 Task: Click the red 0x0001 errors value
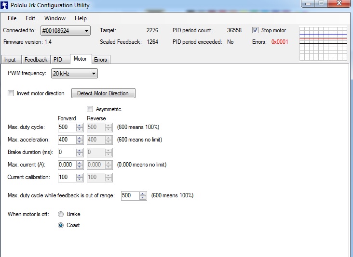click(279, 42)
